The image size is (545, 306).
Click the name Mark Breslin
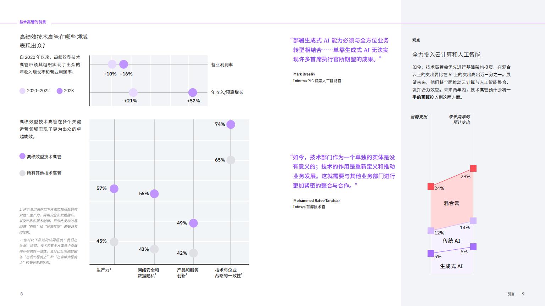[x=304, y=74]
